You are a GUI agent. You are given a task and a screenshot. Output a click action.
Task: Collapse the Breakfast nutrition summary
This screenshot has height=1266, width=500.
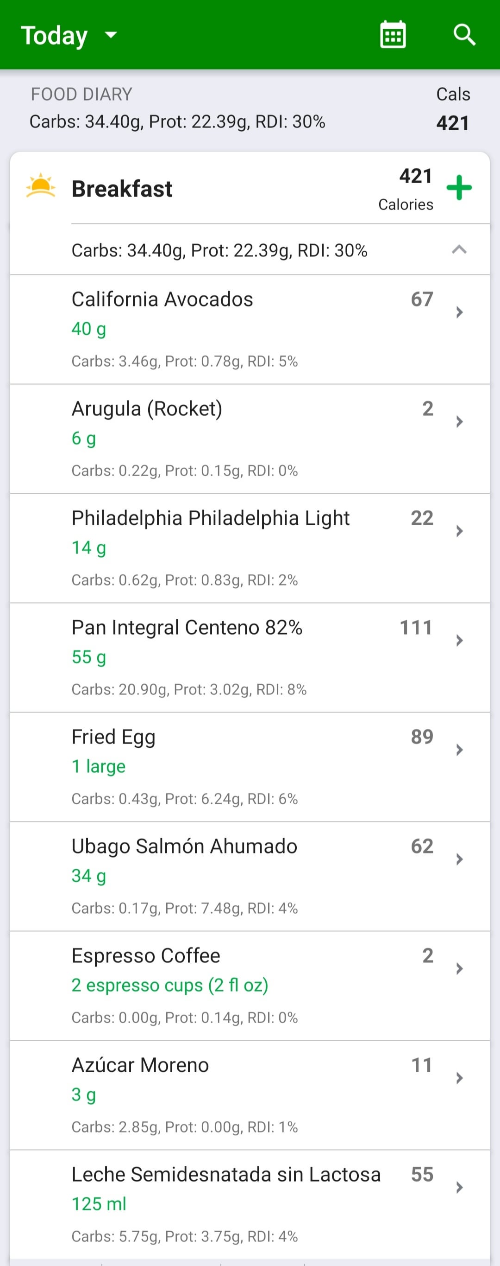459,250
